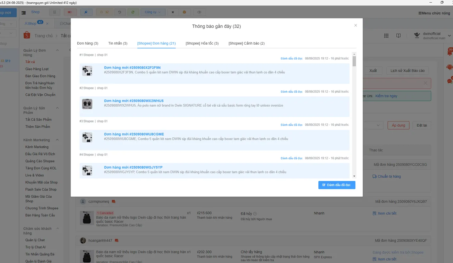453x263 pixels.
Task: Close the notification dialog with the X
Action: (356, 25)
